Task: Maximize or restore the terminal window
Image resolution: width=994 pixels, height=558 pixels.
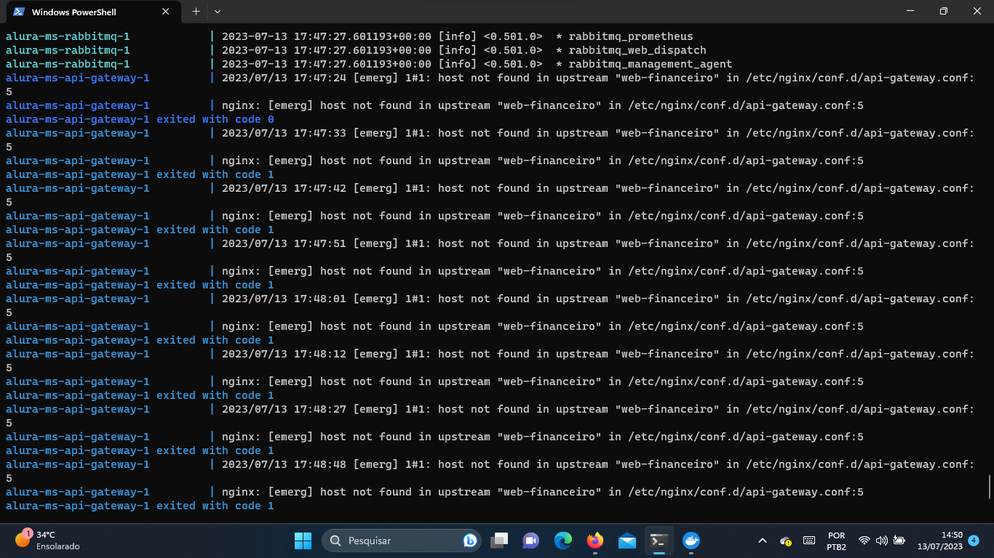Action: (944, 11)
